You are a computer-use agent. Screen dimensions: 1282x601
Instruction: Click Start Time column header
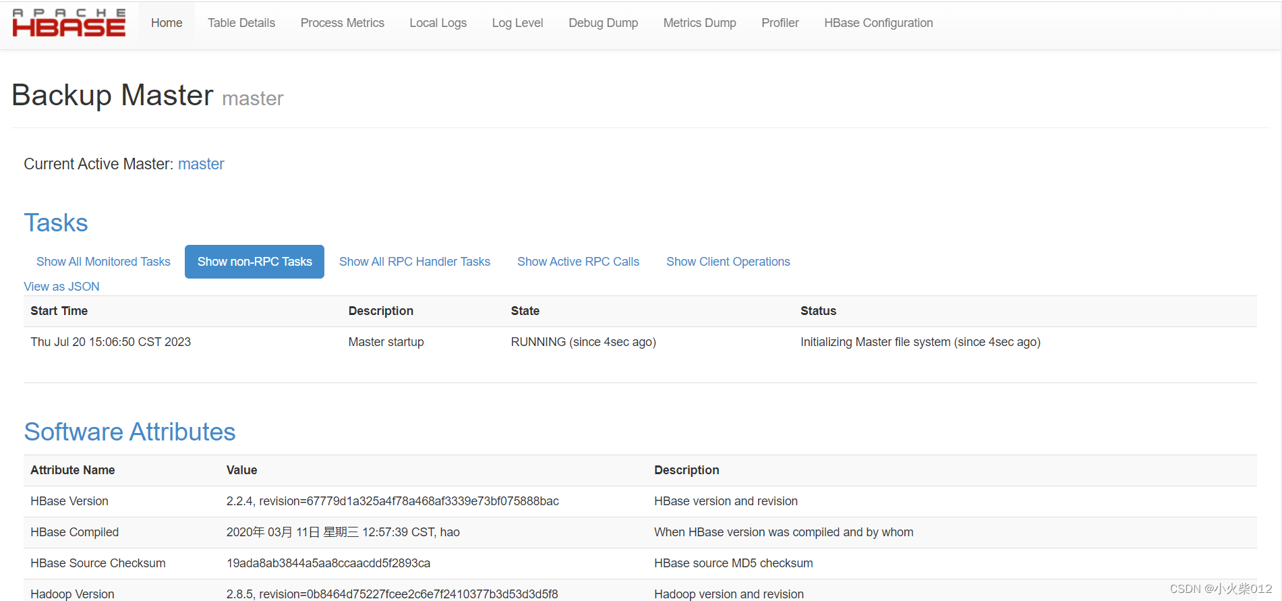[x=59, y=311]
